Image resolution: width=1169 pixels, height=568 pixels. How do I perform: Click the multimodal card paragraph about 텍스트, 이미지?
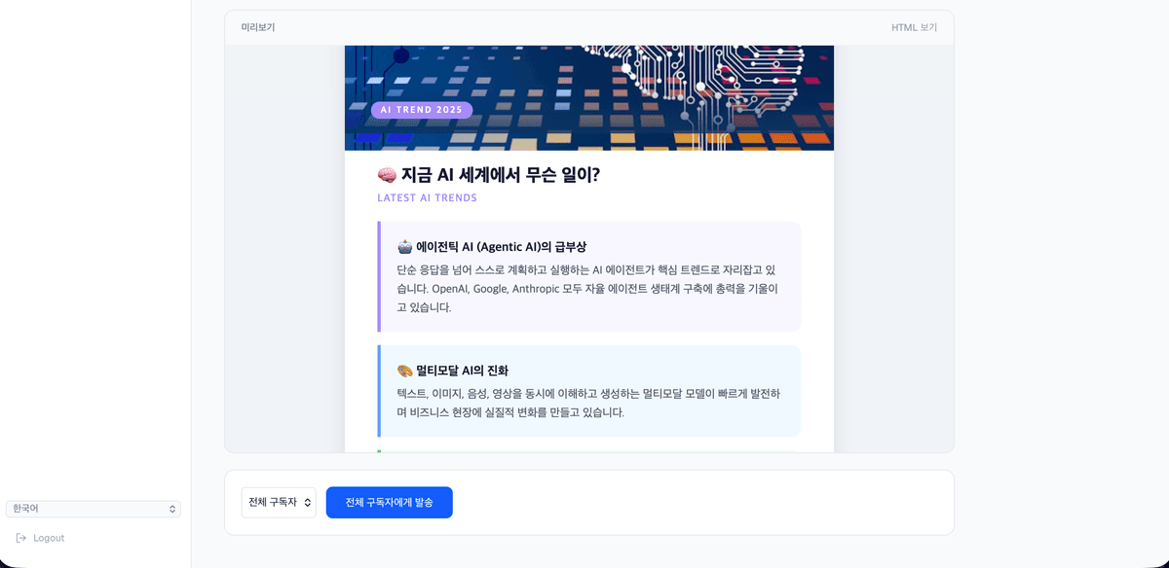tap(588, 403)
